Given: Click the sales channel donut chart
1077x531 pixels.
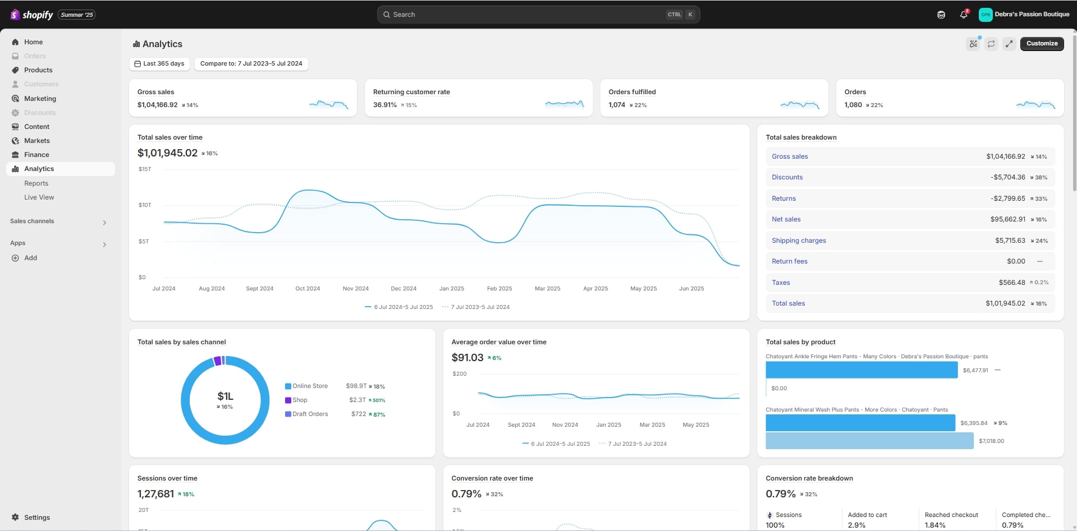Looking at the screenshot, I should pos(225,400).
